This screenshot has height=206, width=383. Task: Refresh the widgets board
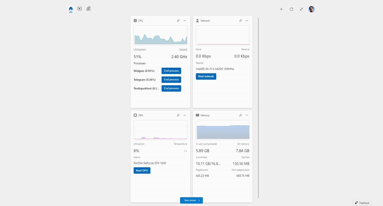pyautogui.click(x=291, y=9)
